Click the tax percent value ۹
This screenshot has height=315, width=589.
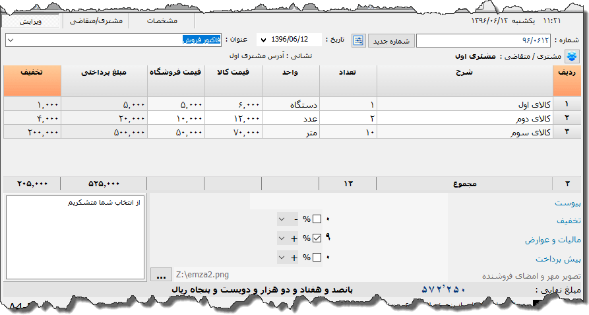[x=328, y=237]
